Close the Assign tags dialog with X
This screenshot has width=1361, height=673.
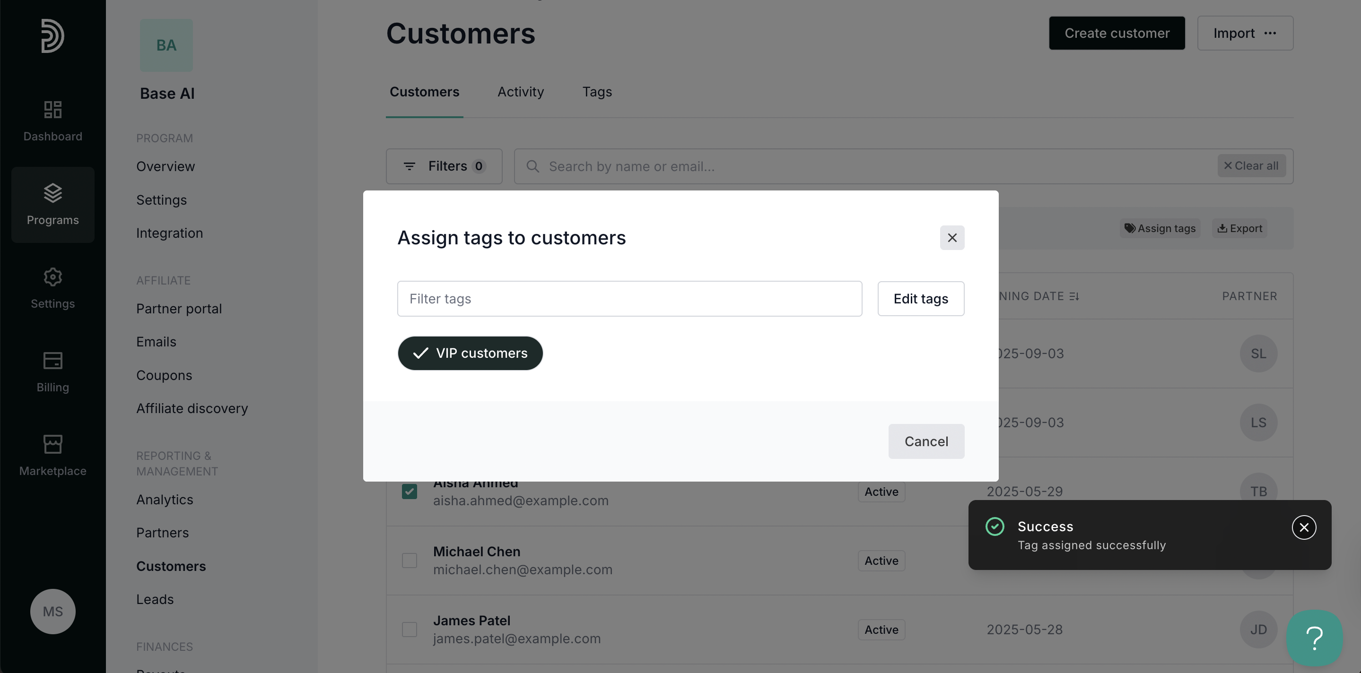pos(951,238)
